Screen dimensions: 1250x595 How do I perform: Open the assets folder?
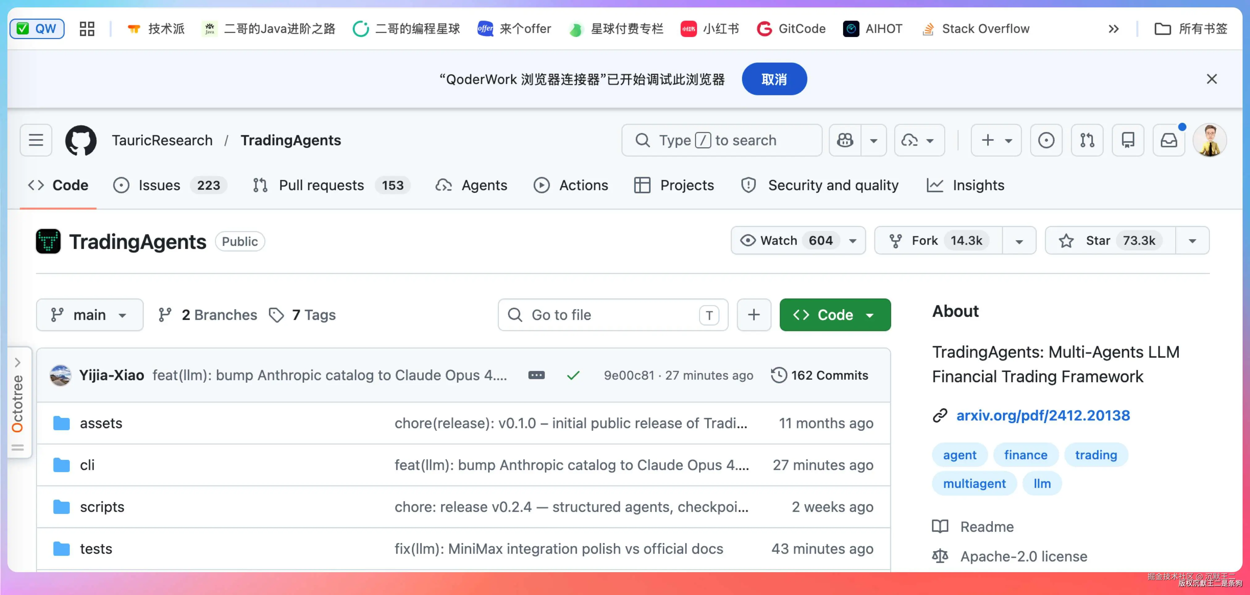point(101,423)
